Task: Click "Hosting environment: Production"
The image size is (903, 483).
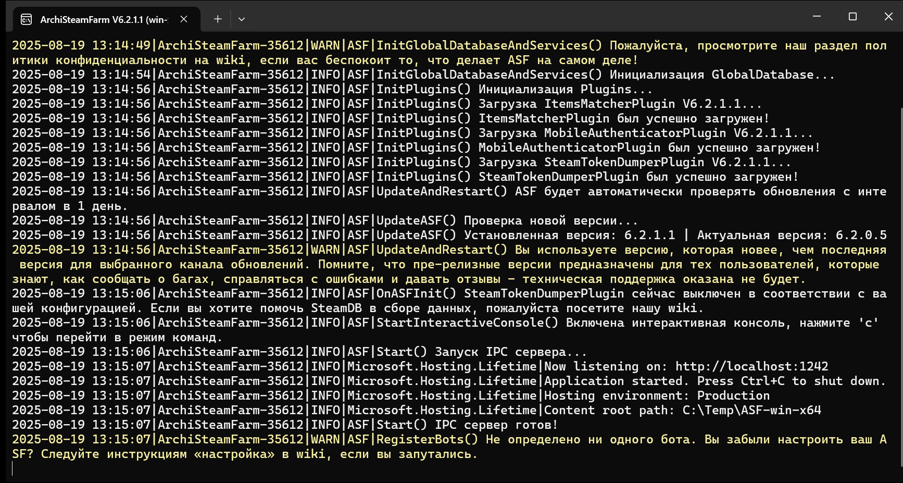Action: pyautogui.click(x=657, y=396)
